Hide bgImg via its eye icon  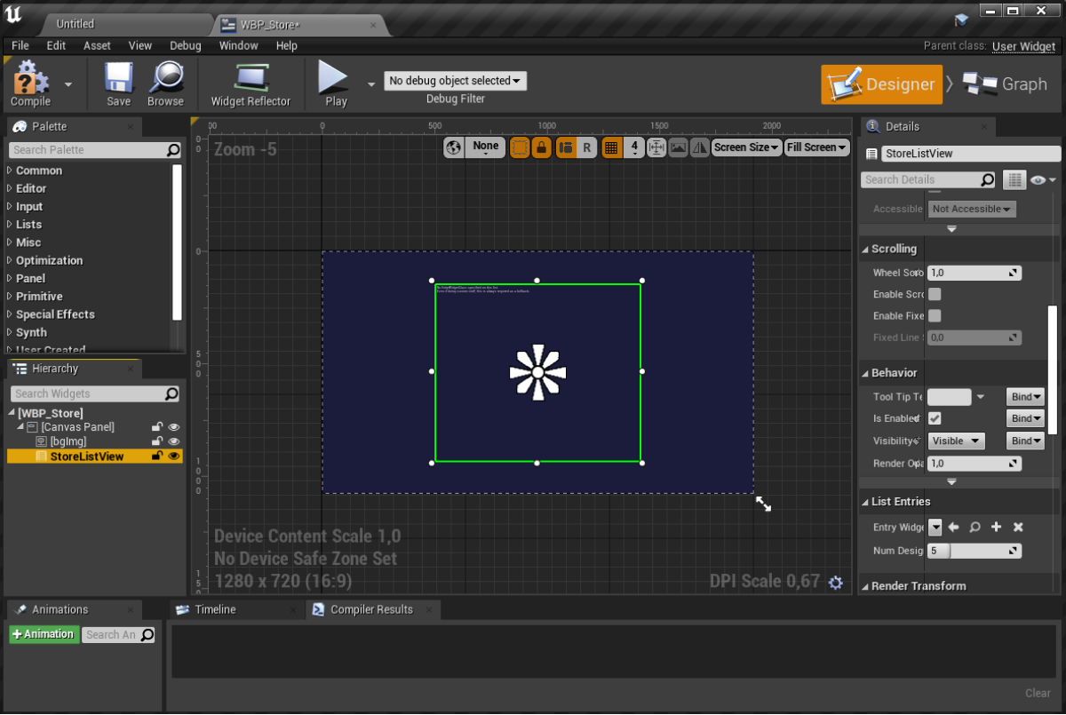click(x=174, y=441)
